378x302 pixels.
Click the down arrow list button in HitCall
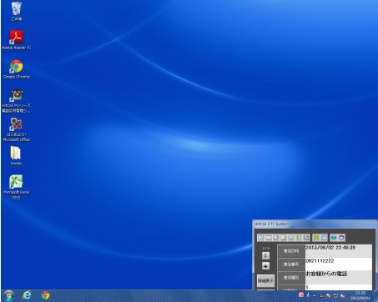point(265,265)
